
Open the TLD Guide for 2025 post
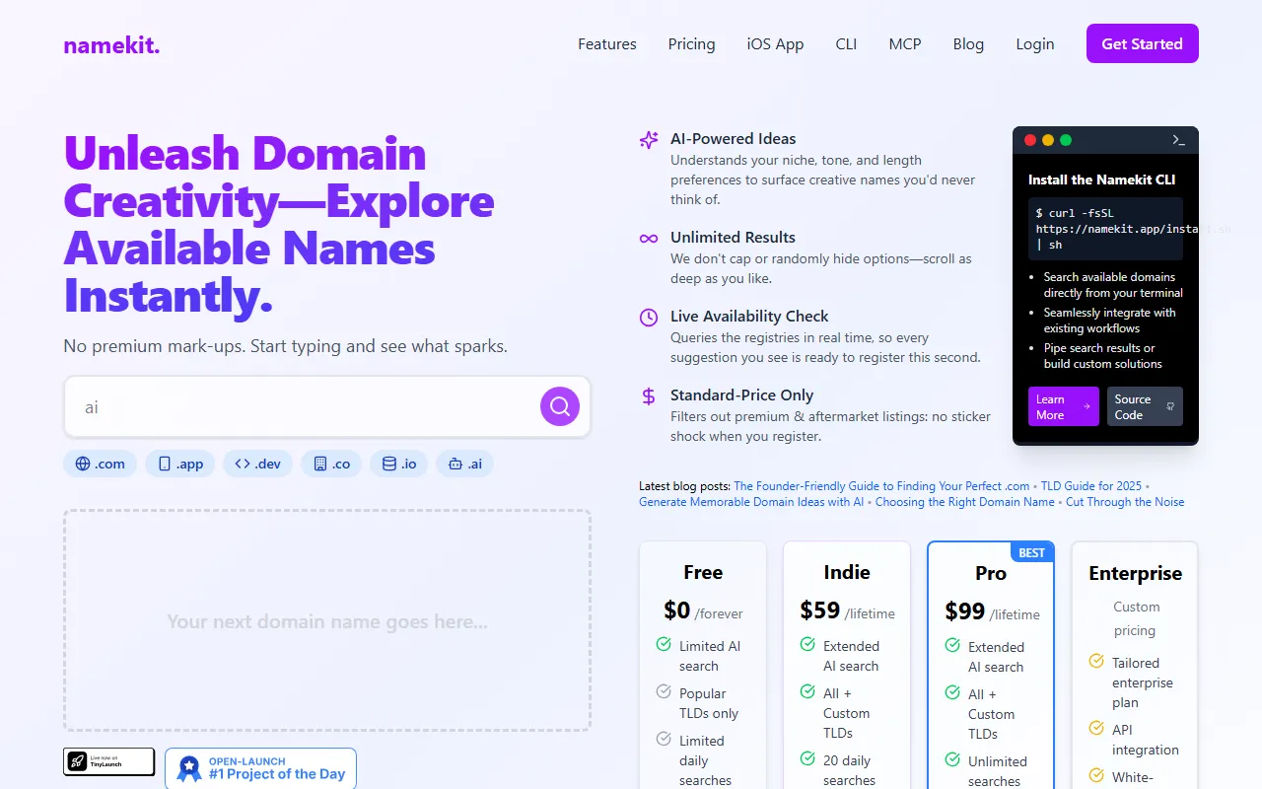(1090, 486)
